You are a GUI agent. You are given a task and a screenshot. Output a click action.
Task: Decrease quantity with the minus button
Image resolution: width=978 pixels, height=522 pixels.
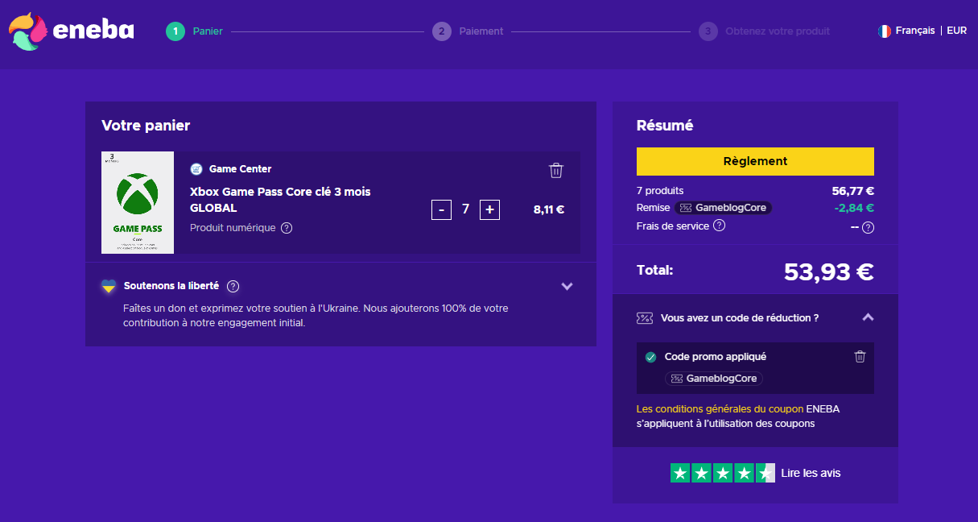[x=441, y=209]
